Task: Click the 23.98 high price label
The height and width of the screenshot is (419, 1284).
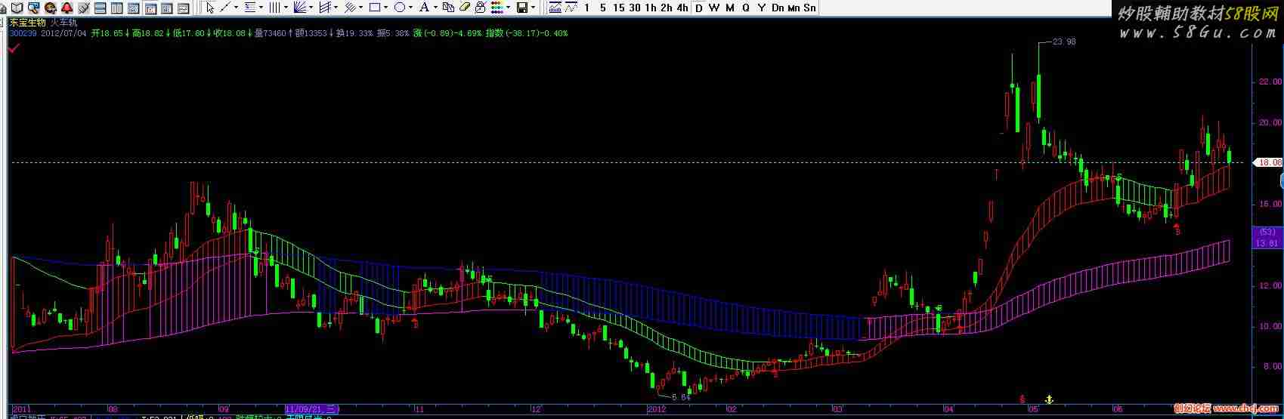Action: point(1063,42)
